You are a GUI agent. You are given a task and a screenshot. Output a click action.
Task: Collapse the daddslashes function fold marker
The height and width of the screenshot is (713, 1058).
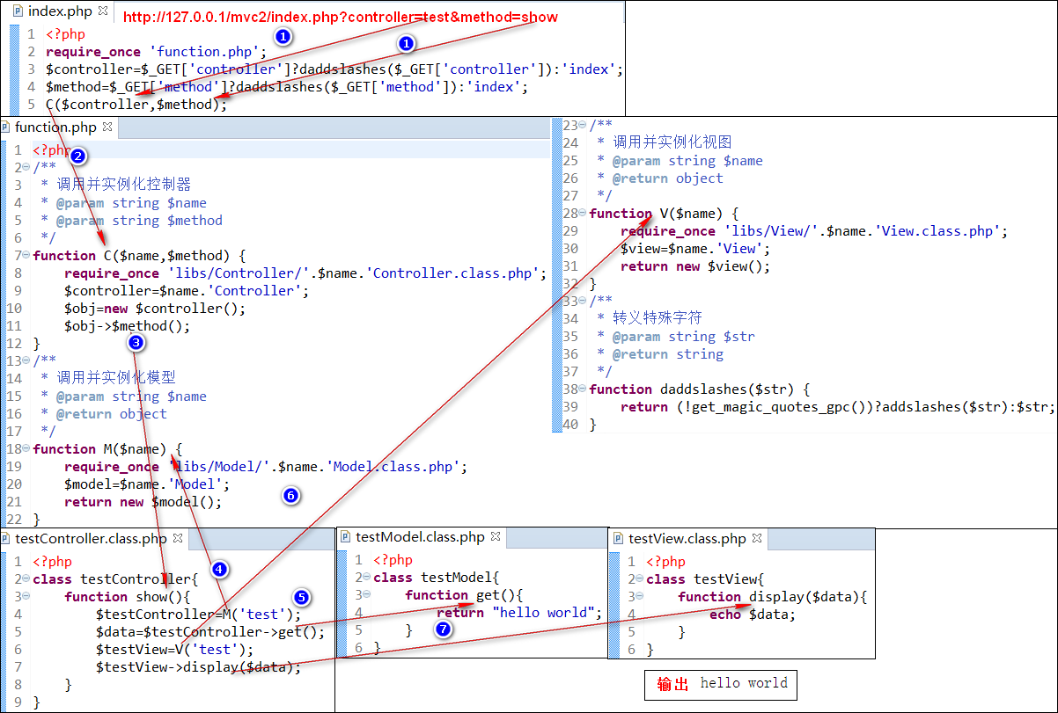coord(583,389)
